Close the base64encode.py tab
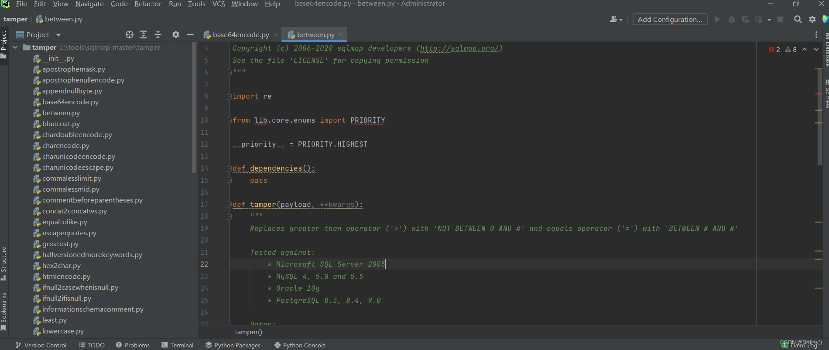829x350 pixels. click(x=276, y=34)
